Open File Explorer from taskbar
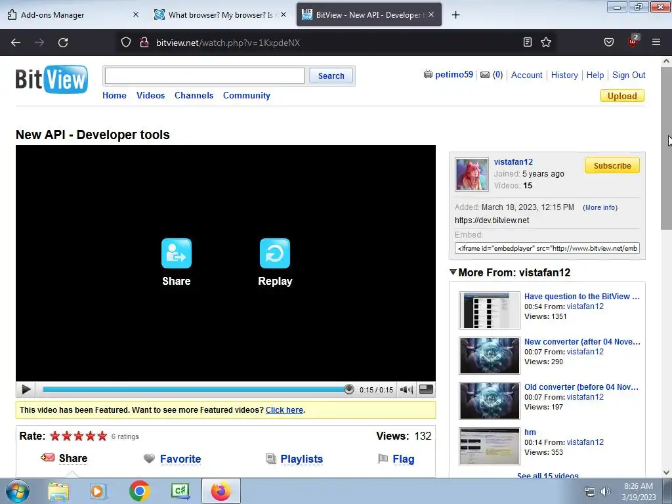 [58, 491]
